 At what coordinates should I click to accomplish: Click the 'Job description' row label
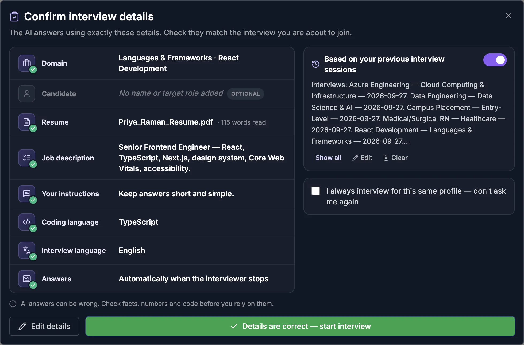pyautogui.click(x=68, y=158)
